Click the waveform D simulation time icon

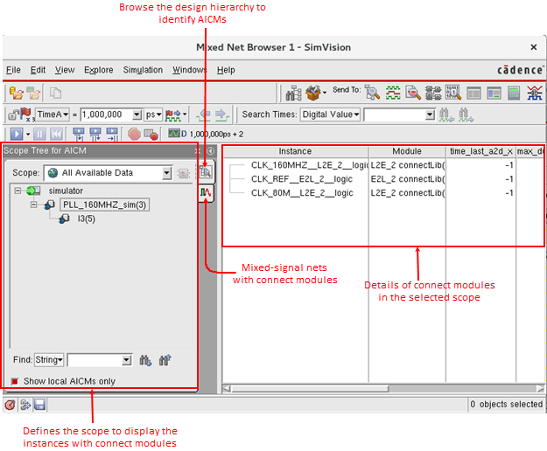pos(177,134)
